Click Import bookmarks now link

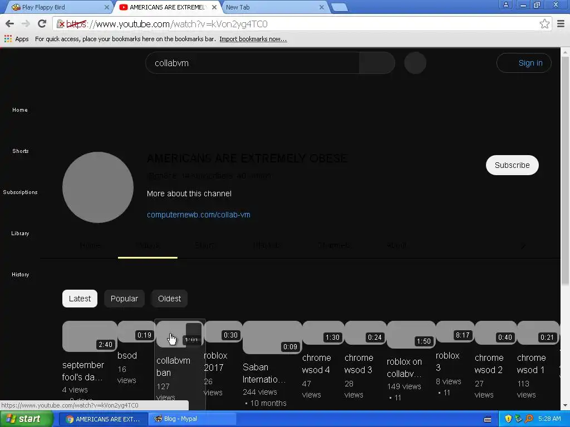(253, 39)
